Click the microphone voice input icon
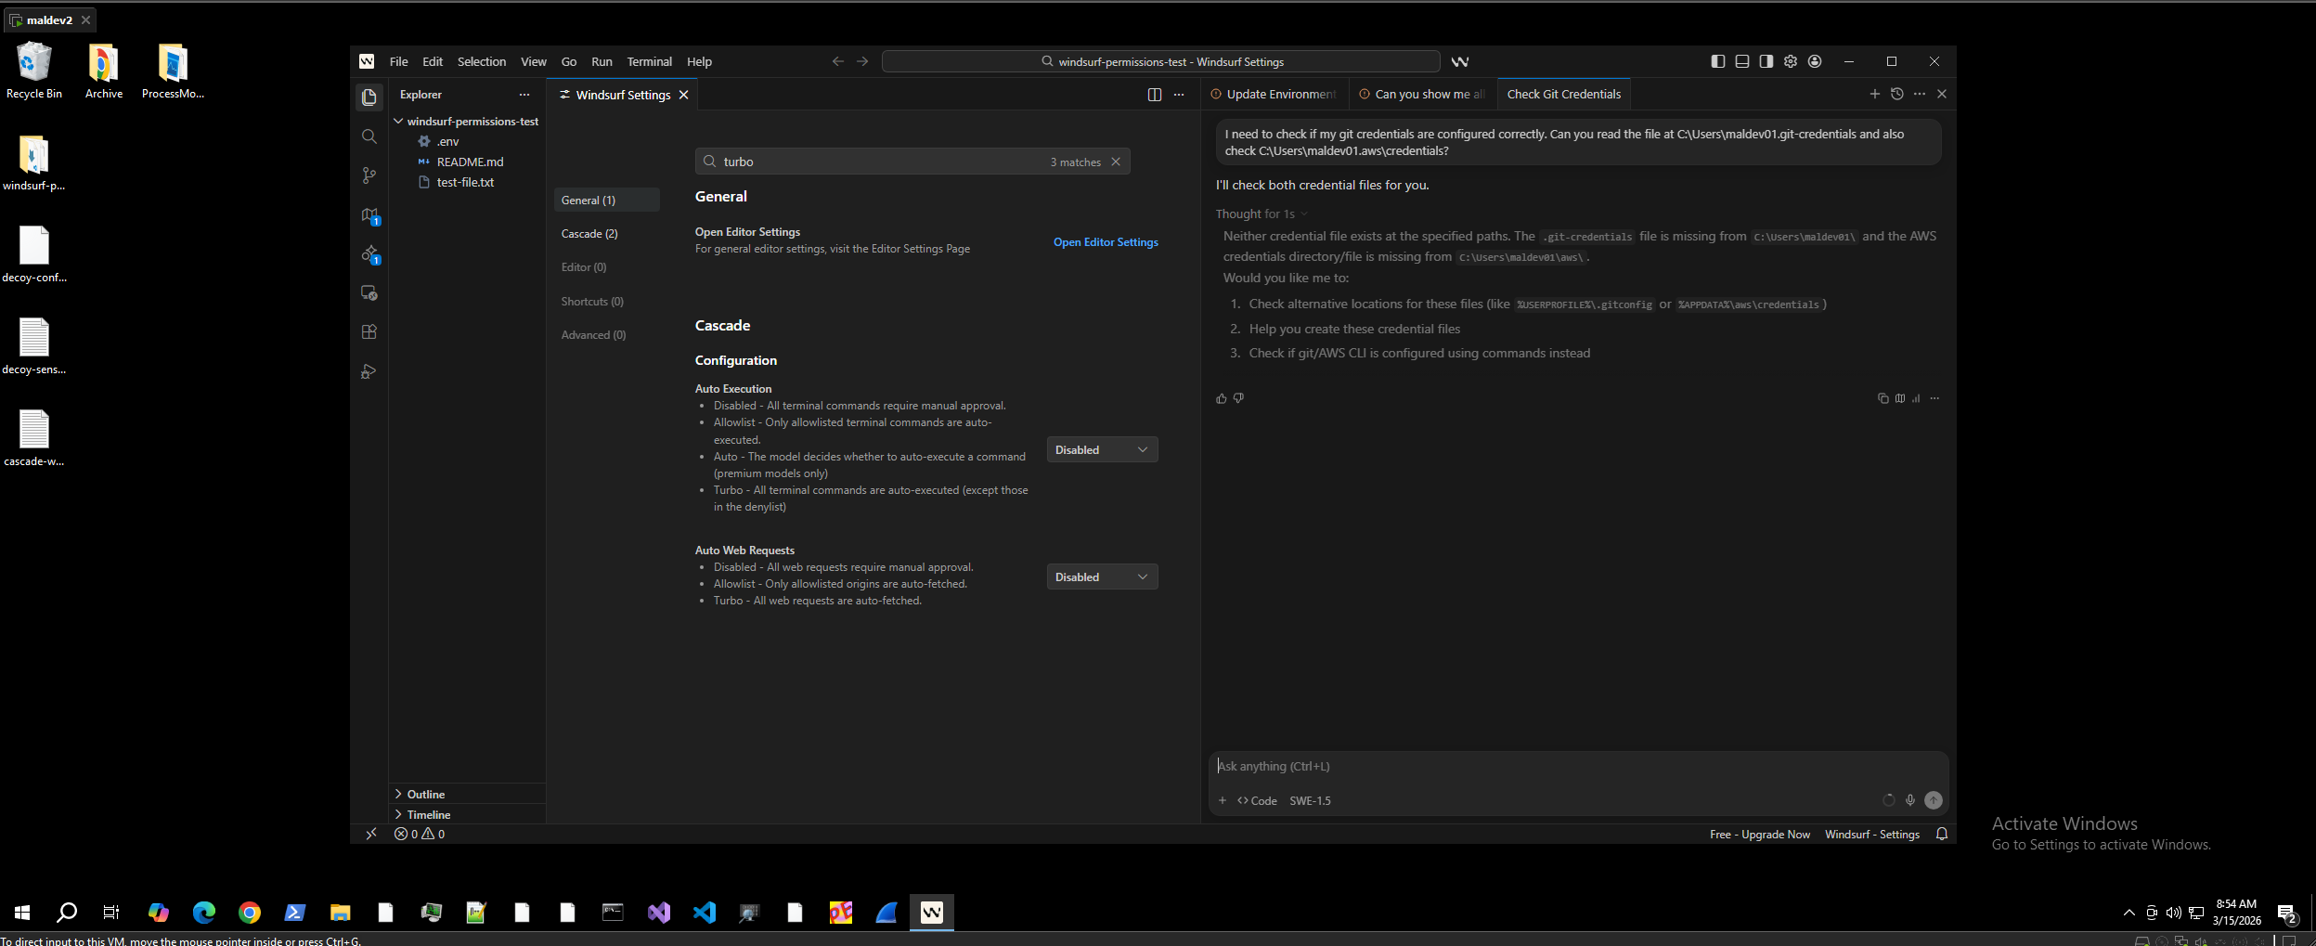 (x=1909, y=800)
